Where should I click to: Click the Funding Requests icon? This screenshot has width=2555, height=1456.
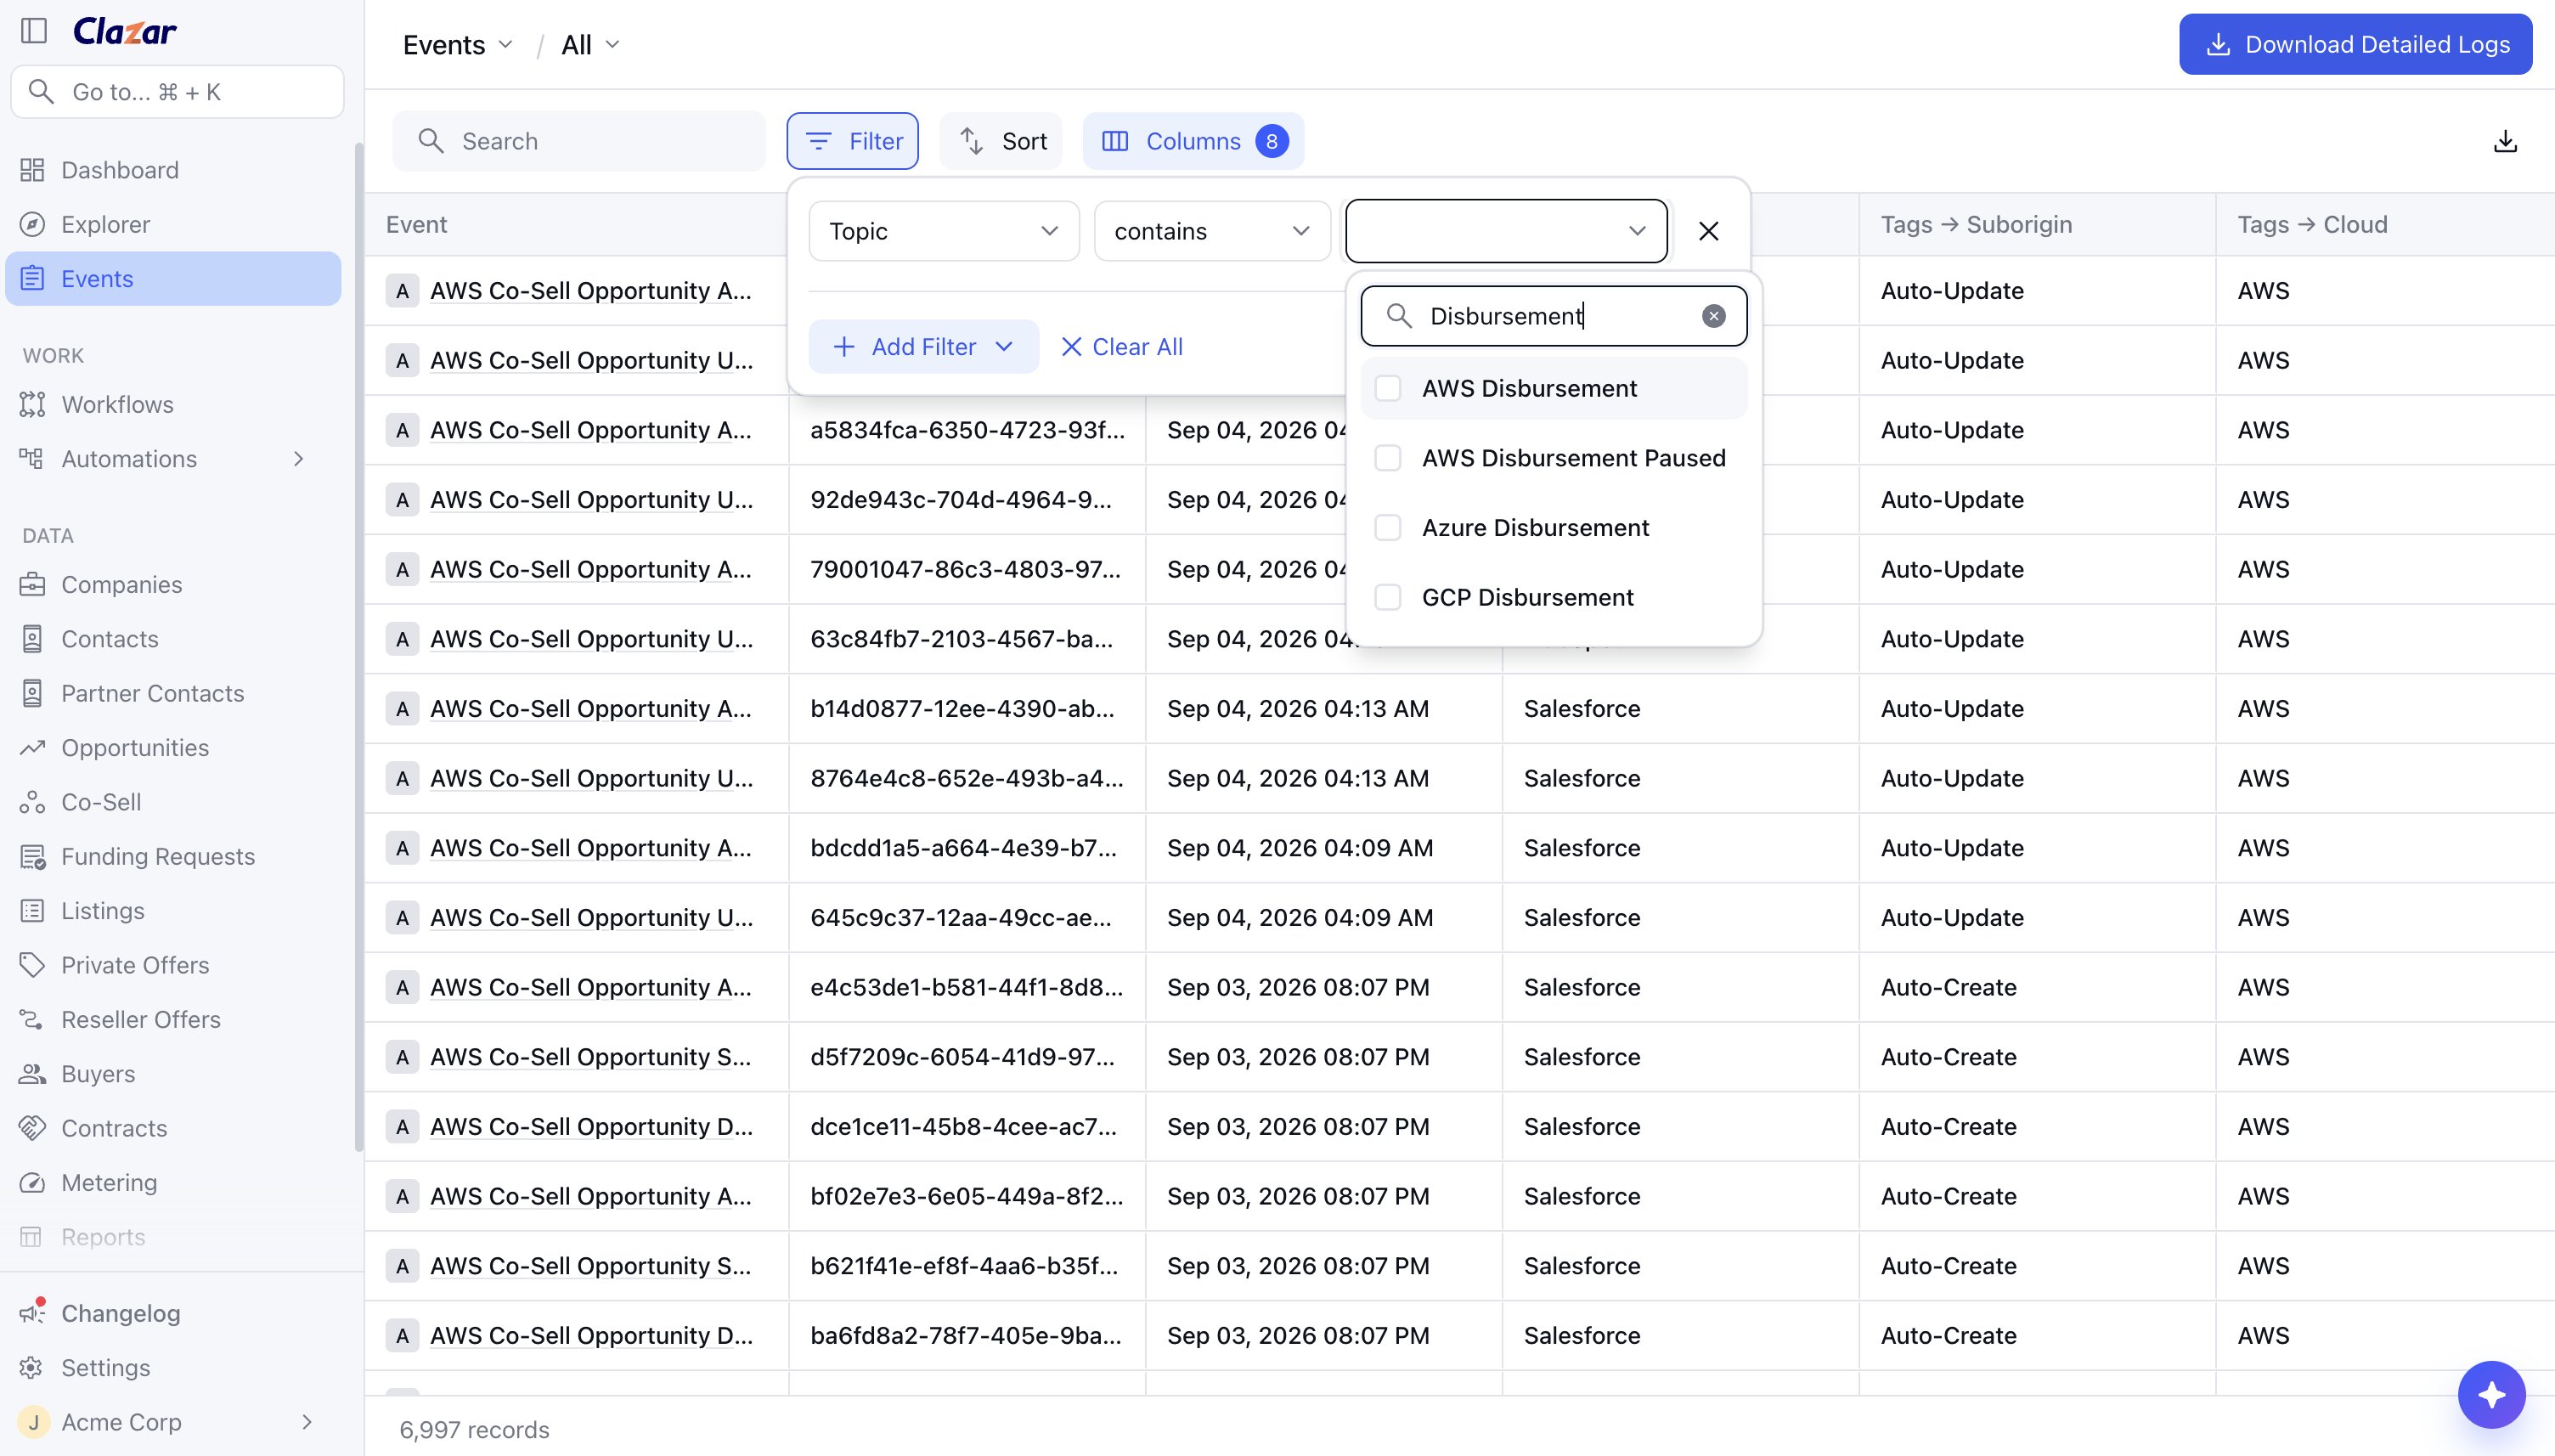[32, 856]
